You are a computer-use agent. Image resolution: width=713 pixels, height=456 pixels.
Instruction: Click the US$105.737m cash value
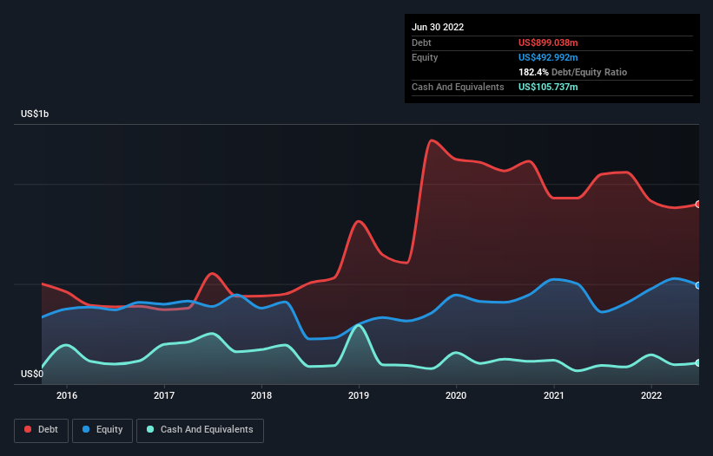pos(548,87)
